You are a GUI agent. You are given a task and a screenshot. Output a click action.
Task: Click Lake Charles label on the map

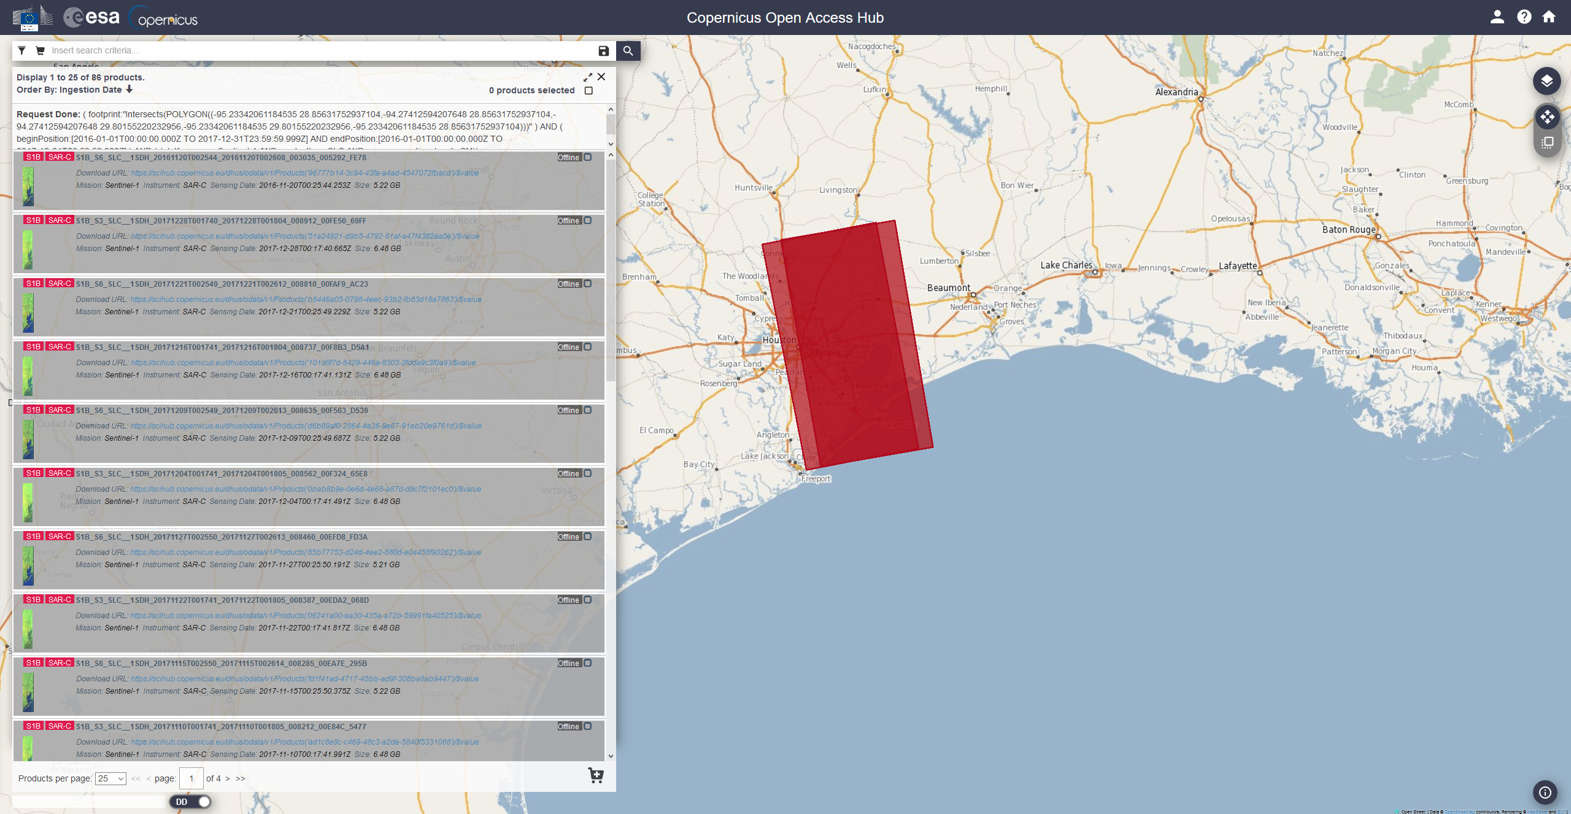[1066, 265]
